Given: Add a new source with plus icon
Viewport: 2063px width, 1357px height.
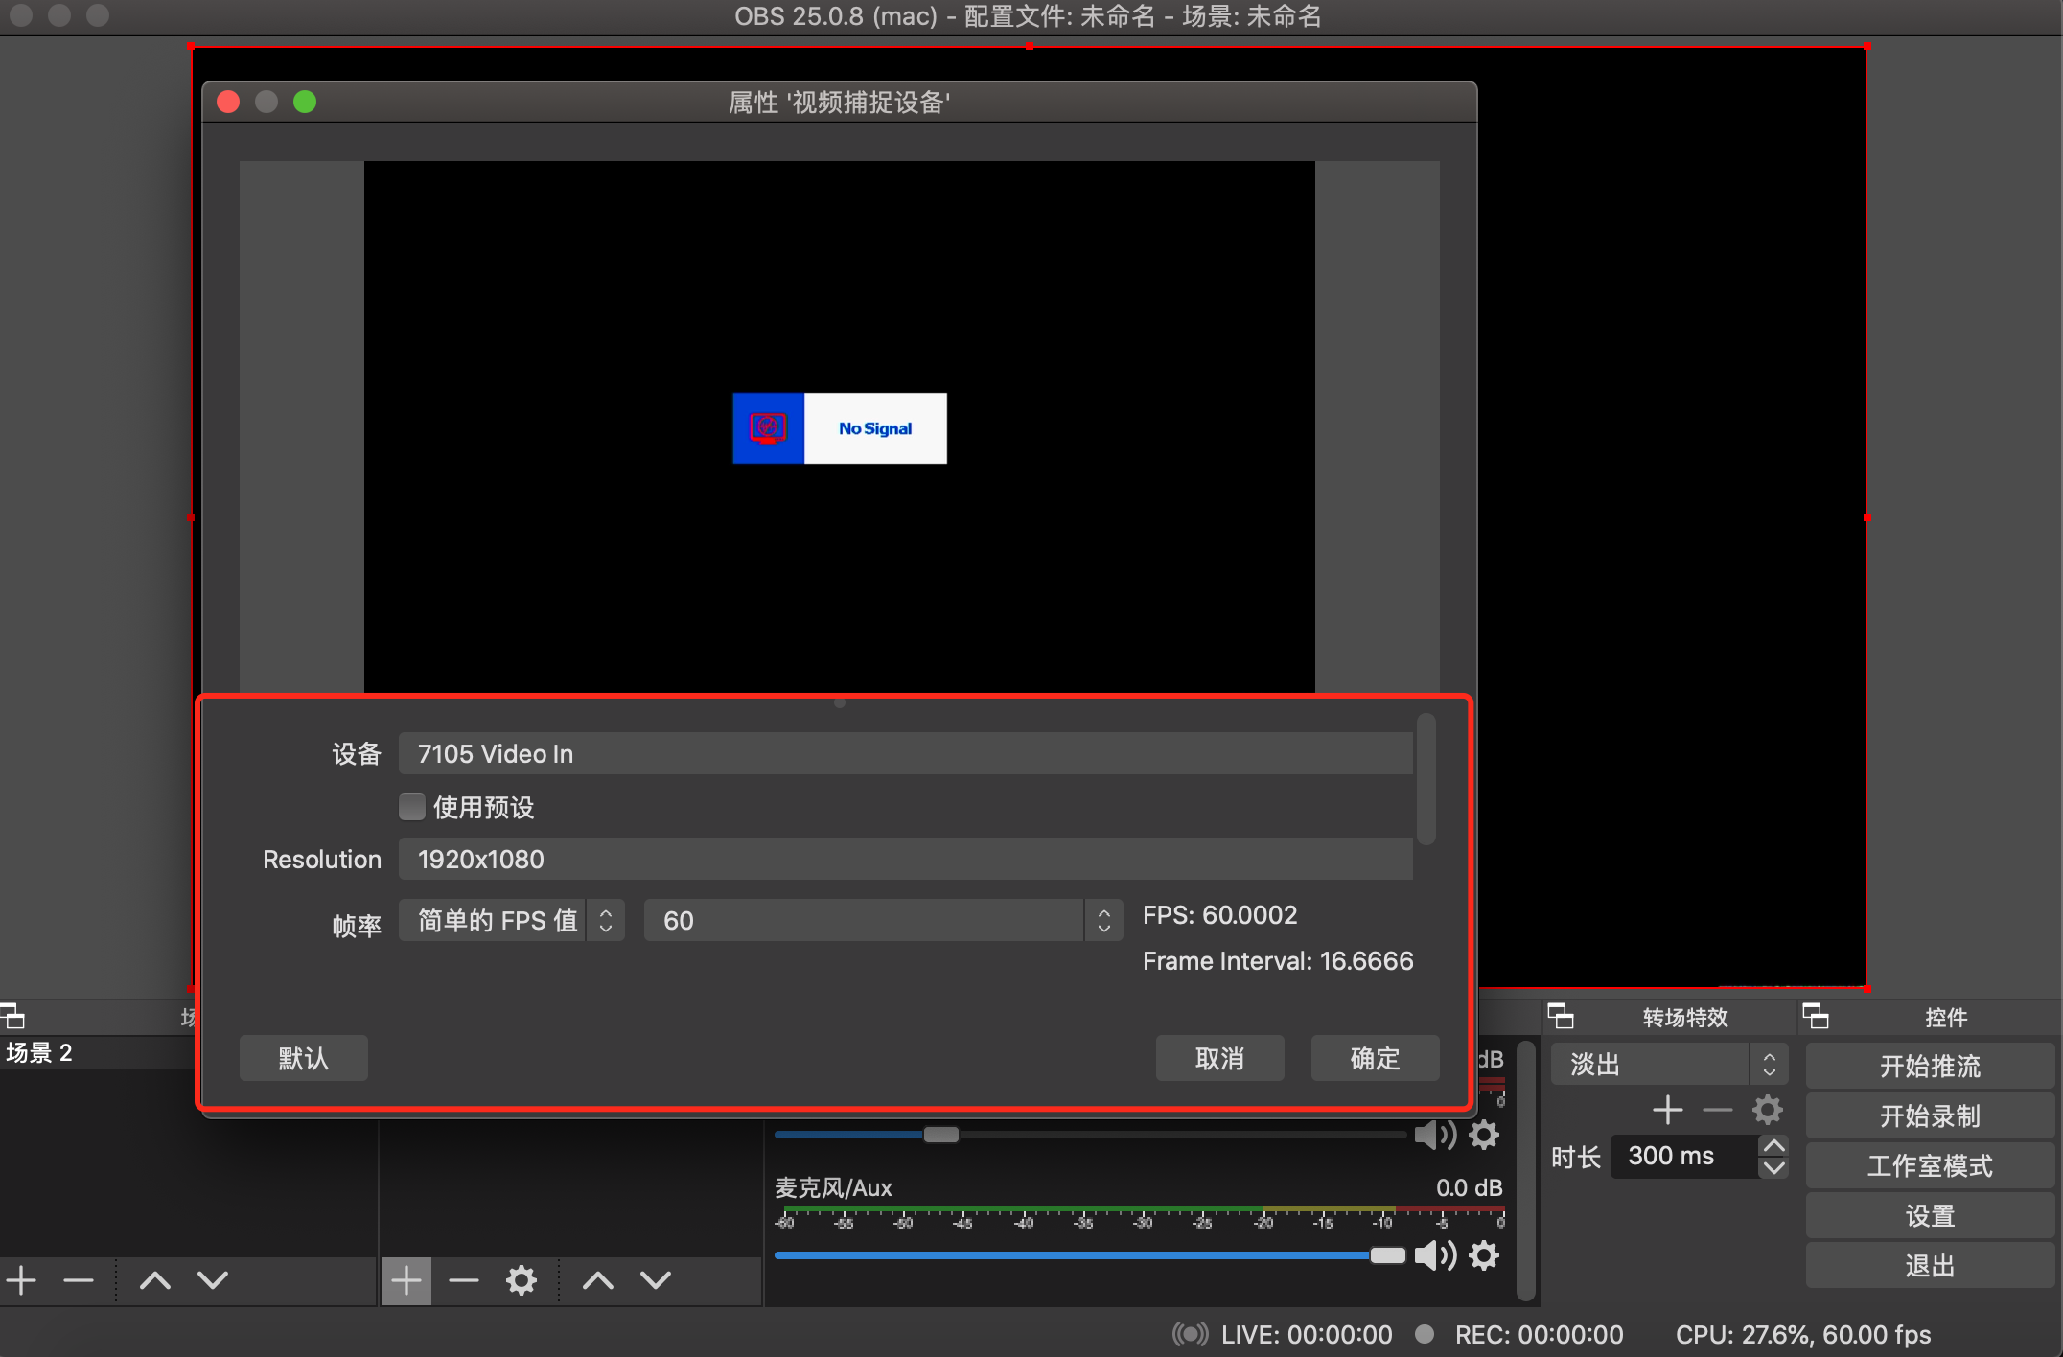Looking at the screenshot, I should pos(406,1281).
